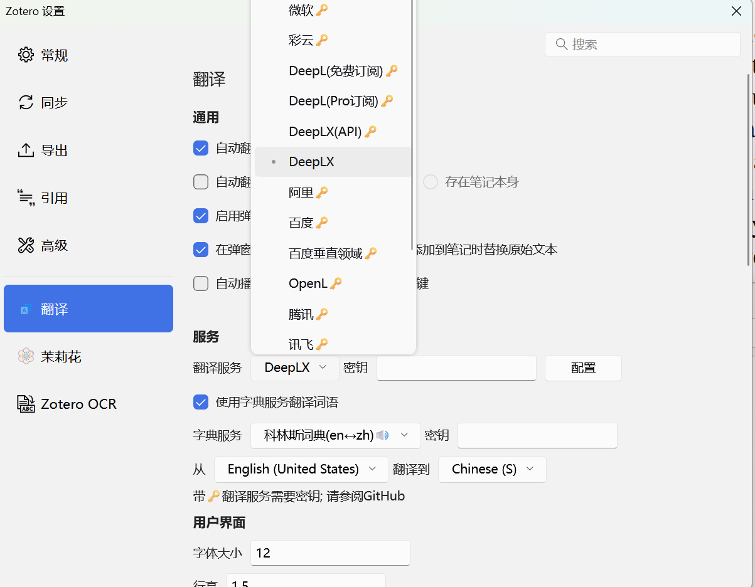Click the 字典服务 密钥 input field
The image size is (755, 587).
[537, 435]
